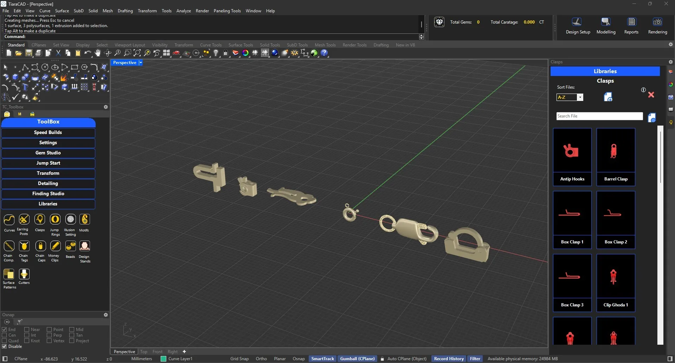
Task: Click the Finding Studio button
Action: pos(48,194)
